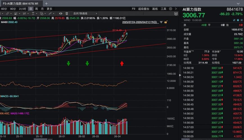Select the wave line drawing tool
Image resolution: width=244 pixels, height=140 pixels.
[50, 13]
